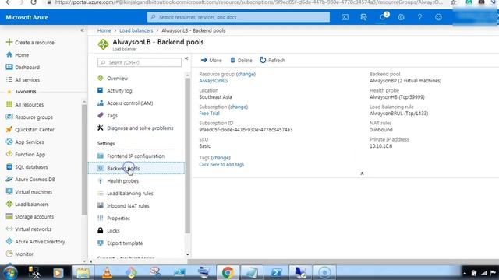Viewport: 499px width, 280px height.
Task: Click the Delete toolbar button
Action: click(241, 60)
